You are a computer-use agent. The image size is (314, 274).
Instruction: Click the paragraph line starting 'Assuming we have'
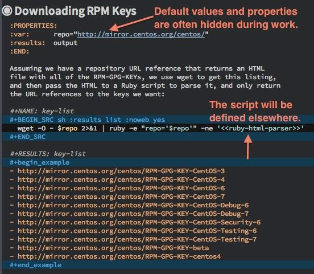[137, 68]
